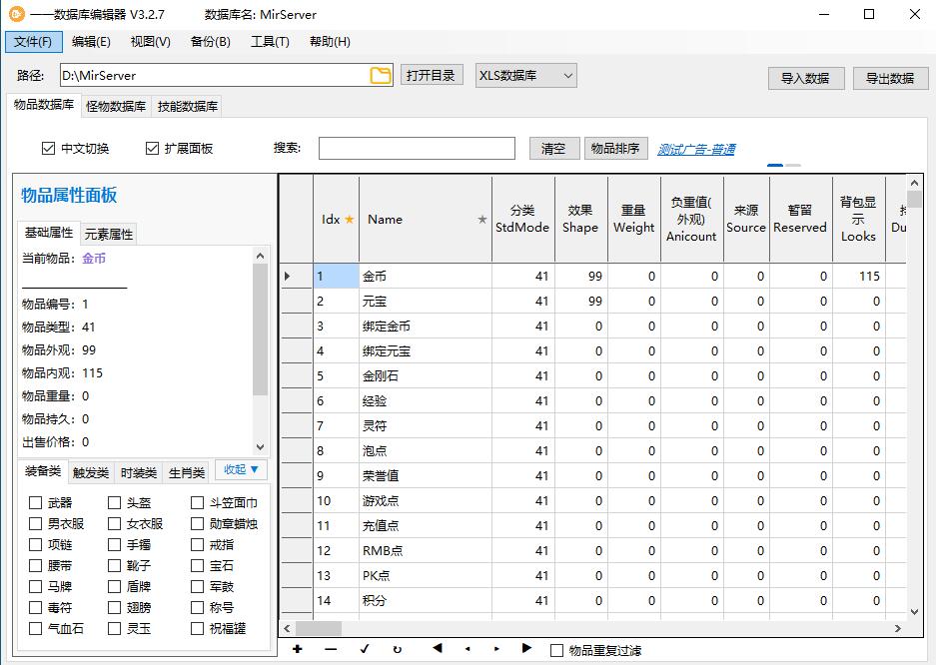The image size is (936, 665).
Task: Jump to last record arrow
Action: coord(526,648)
